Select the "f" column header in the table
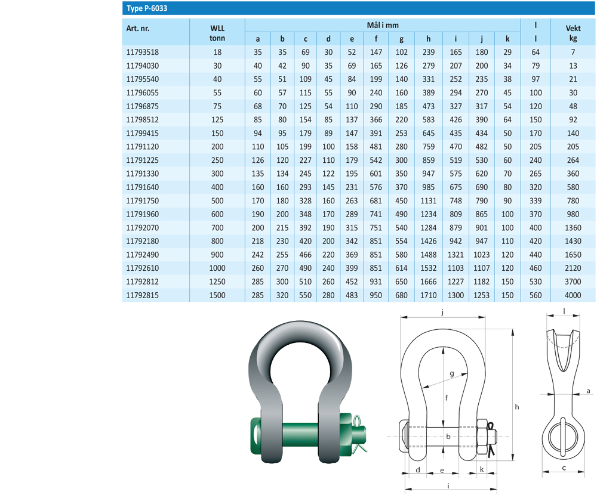 (x=375, y=39)
